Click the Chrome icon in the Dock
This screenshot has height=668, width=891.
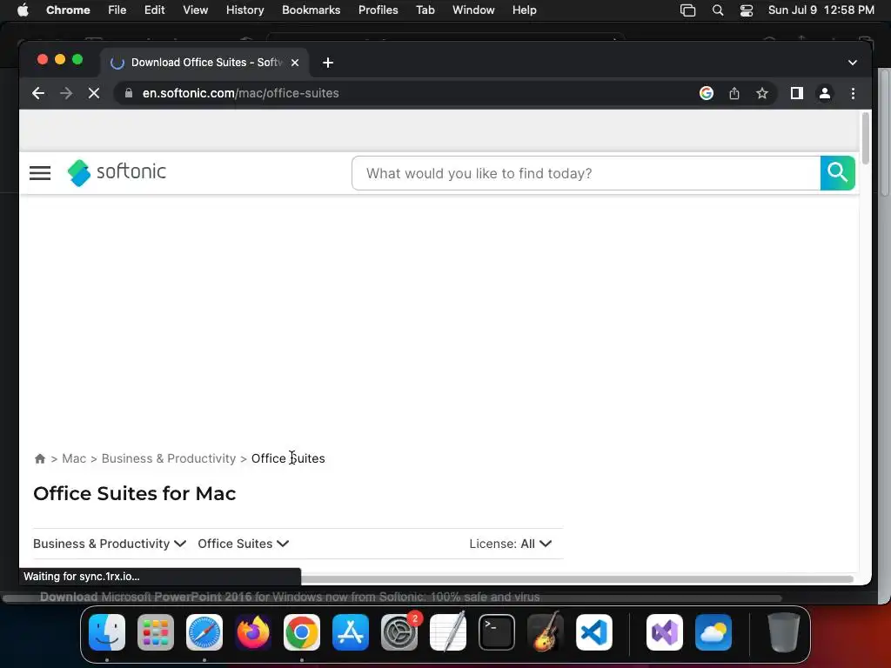(x=302, y=632)
